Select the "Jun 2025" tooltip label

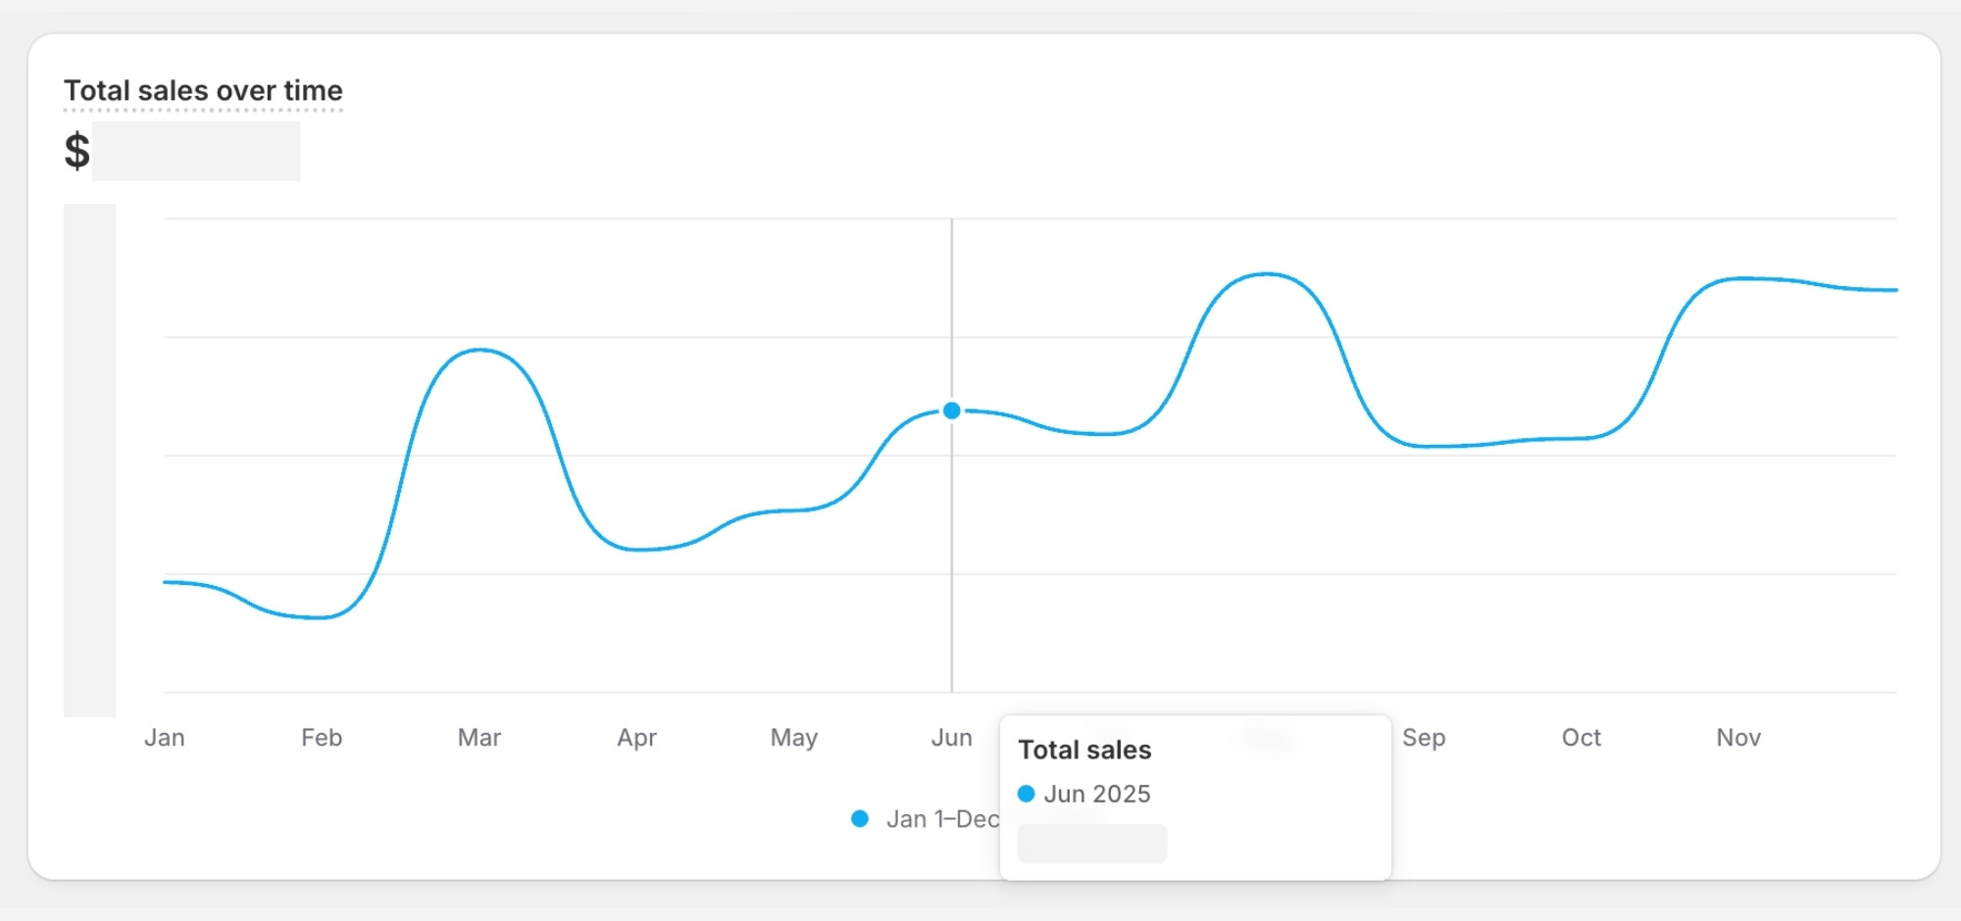click(1096, 794)
